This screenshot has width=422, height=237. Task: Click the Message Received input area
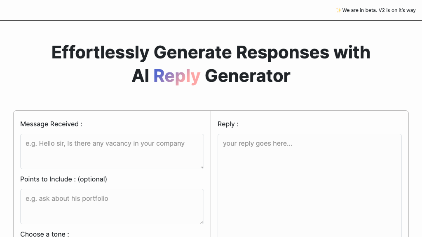pos(112,151)
